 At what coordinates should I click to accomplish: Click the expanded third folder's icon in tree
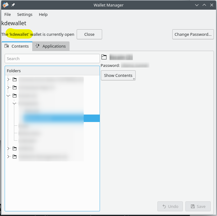(14, 96)
